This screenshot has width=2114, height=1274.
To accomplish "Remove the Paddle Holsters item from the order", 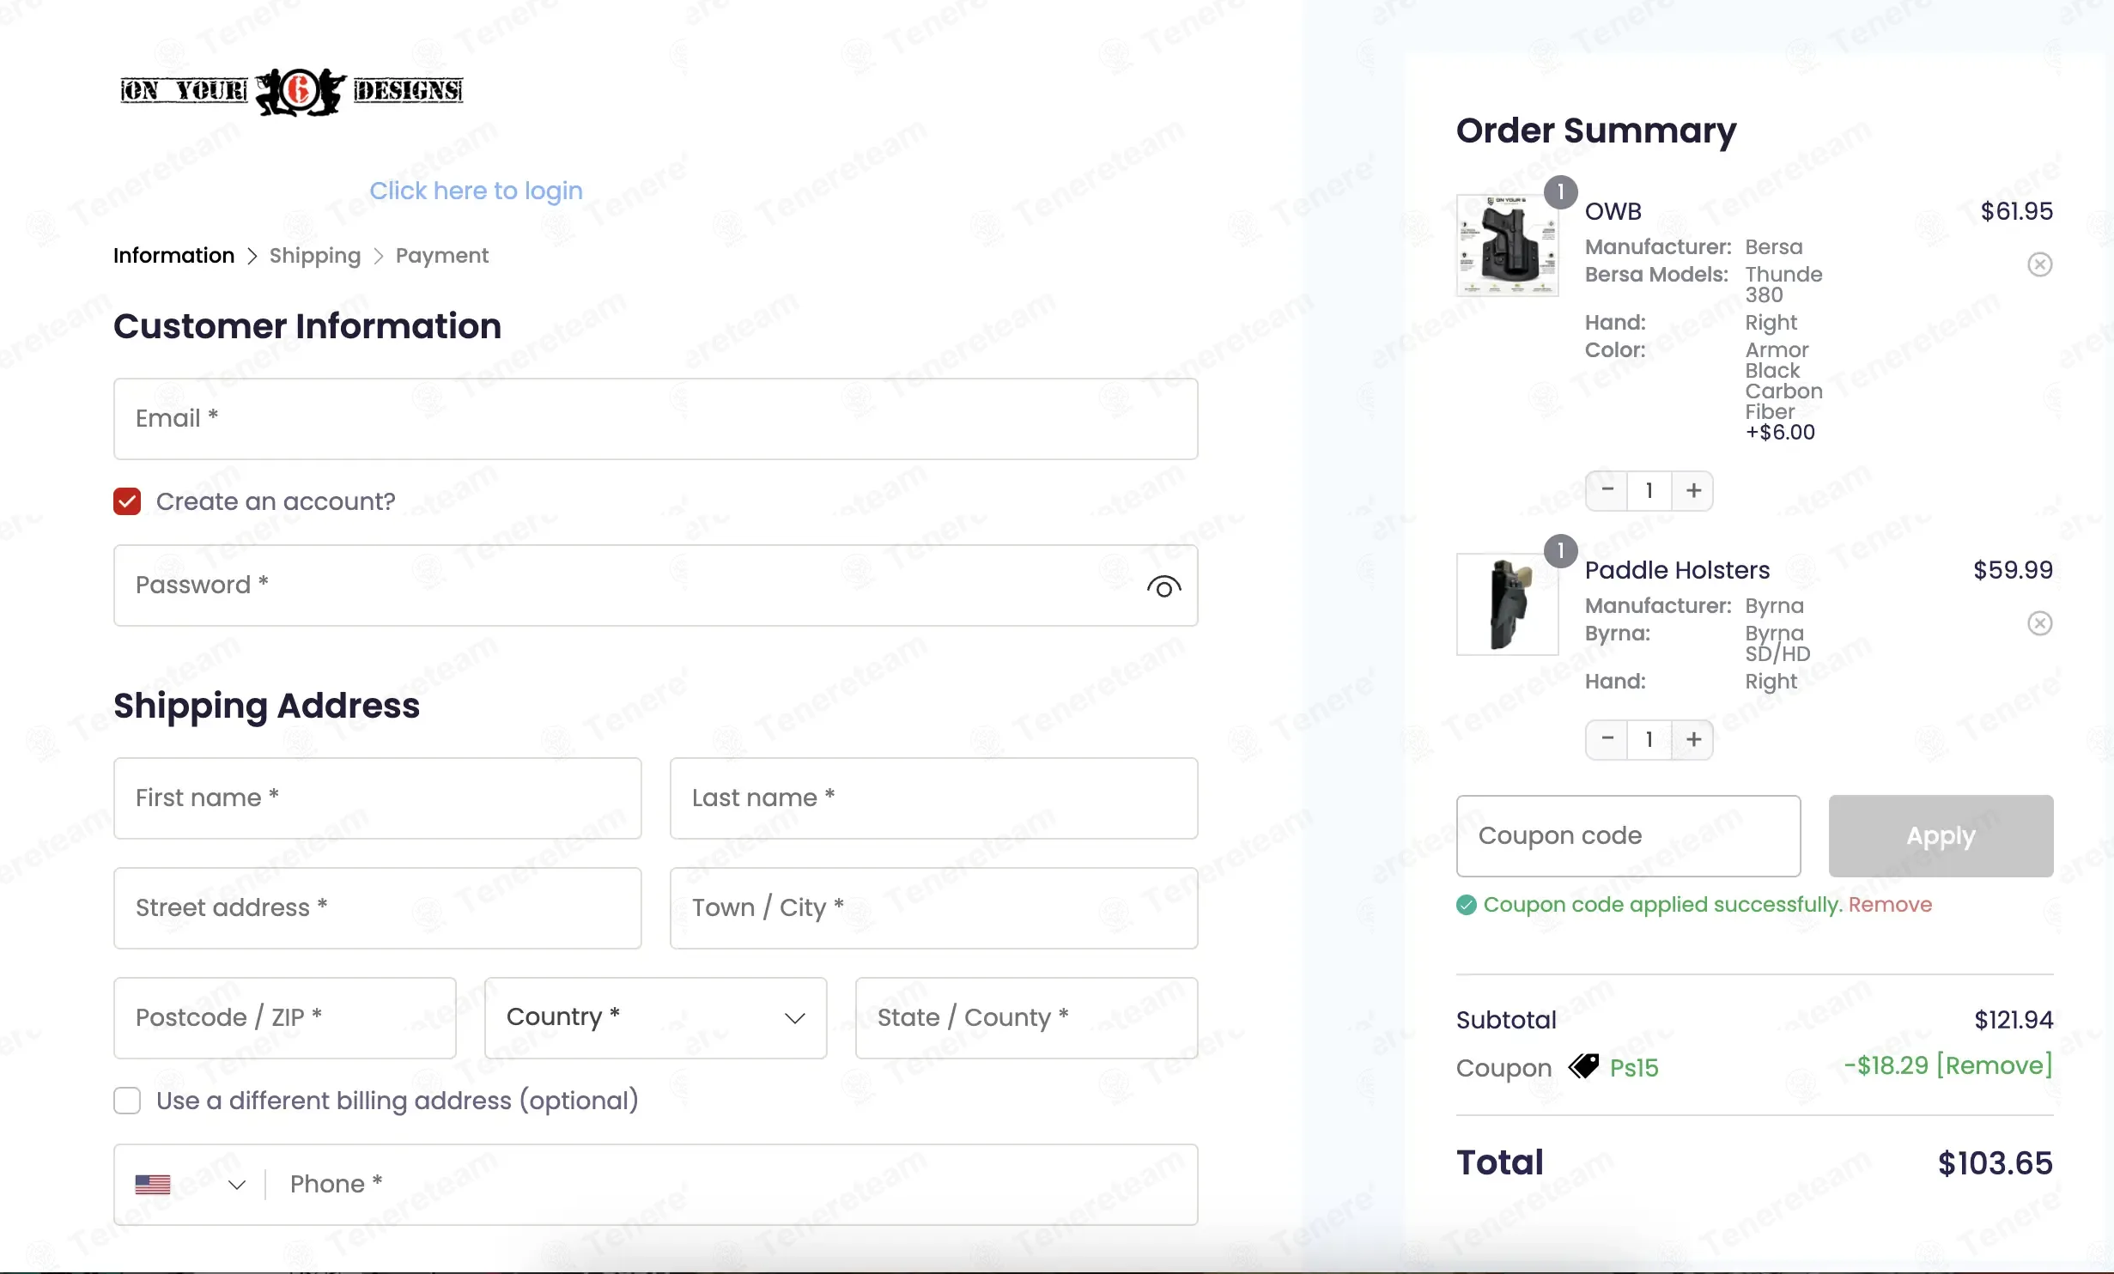I will click(x=2039, y=623).
